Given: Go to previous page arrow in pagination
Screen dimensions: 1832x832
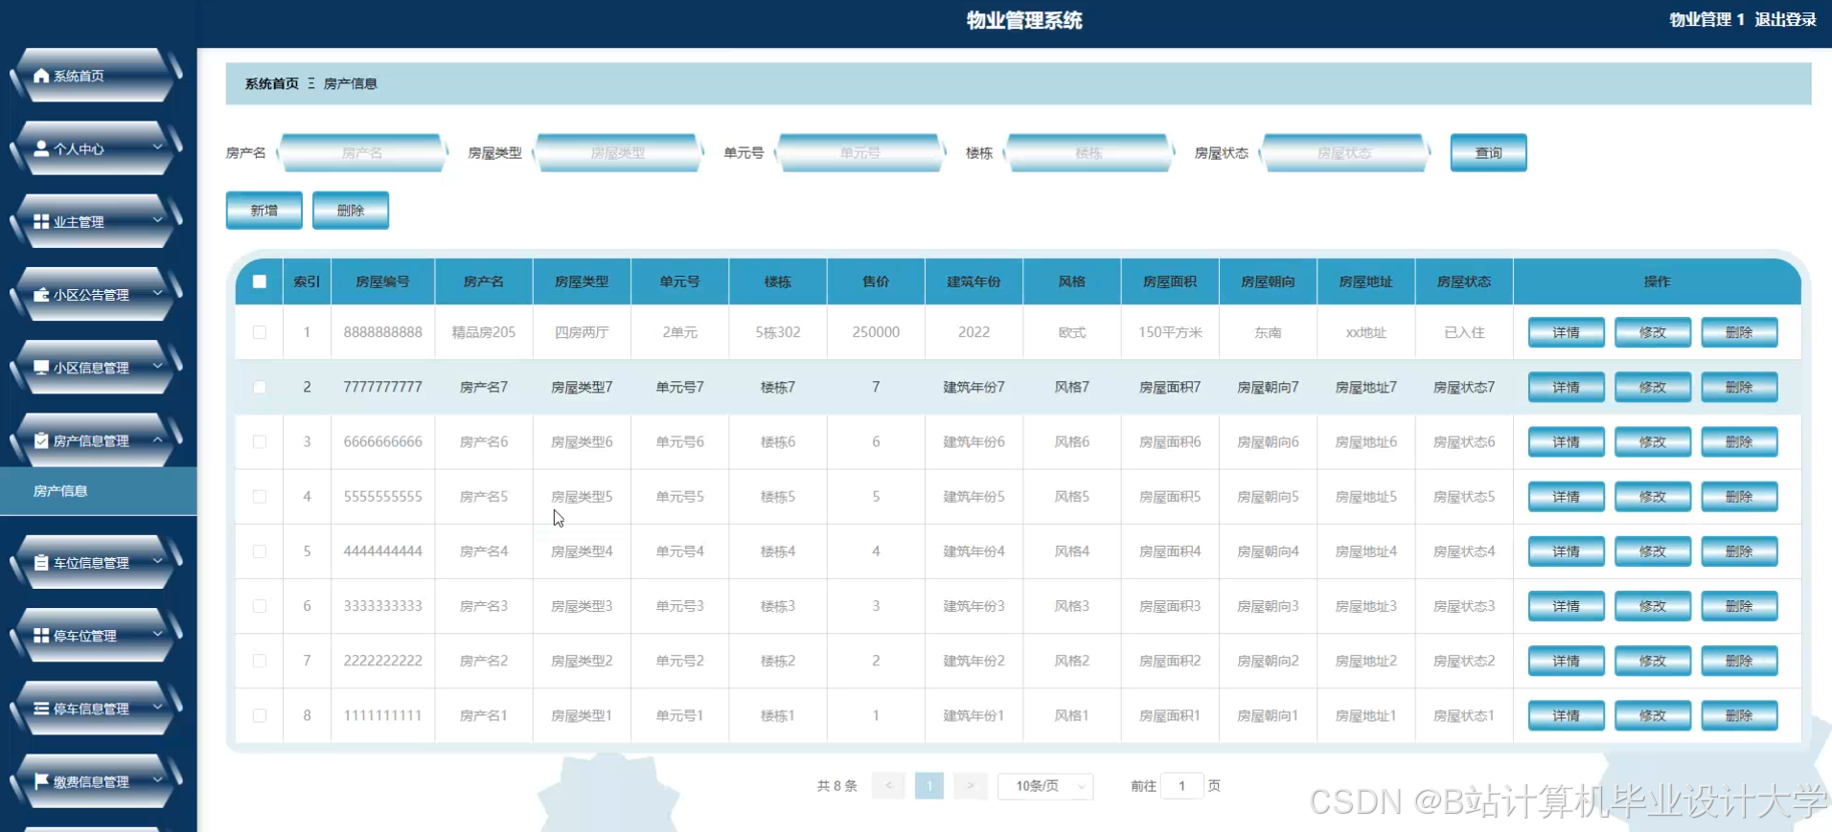Looking at the screenshot, I should [x=888, y=786].
